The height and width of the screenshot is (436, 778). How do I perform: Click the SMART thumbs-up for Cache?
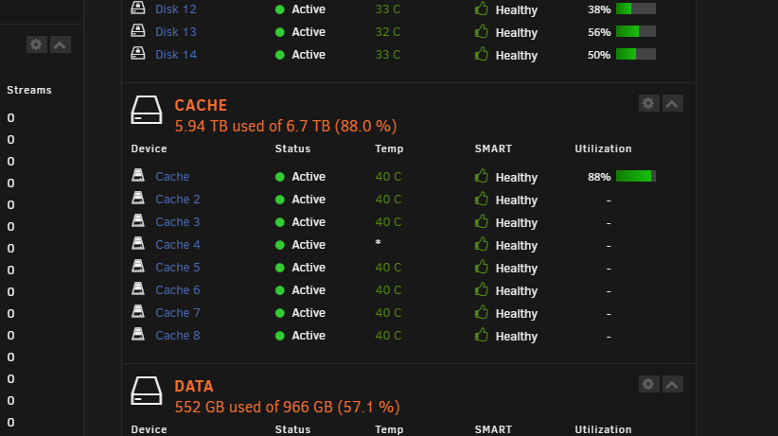click(x=482, y=176)
